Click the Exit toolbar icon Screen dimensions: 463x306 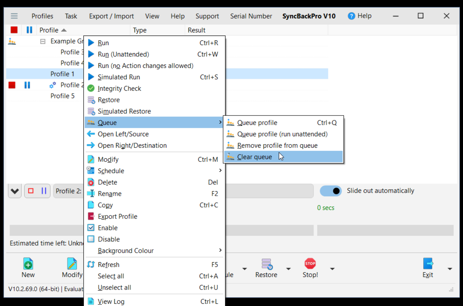(x=428, y=264)
